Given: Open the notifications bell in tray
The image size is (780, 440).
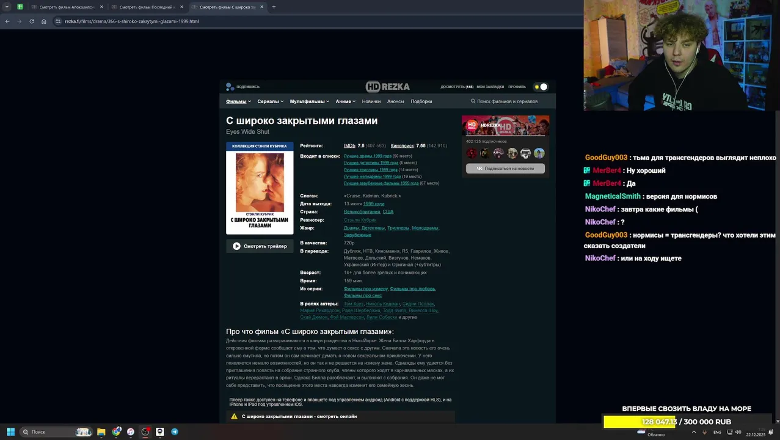Looking at the screenshot, I should (771, 433).
